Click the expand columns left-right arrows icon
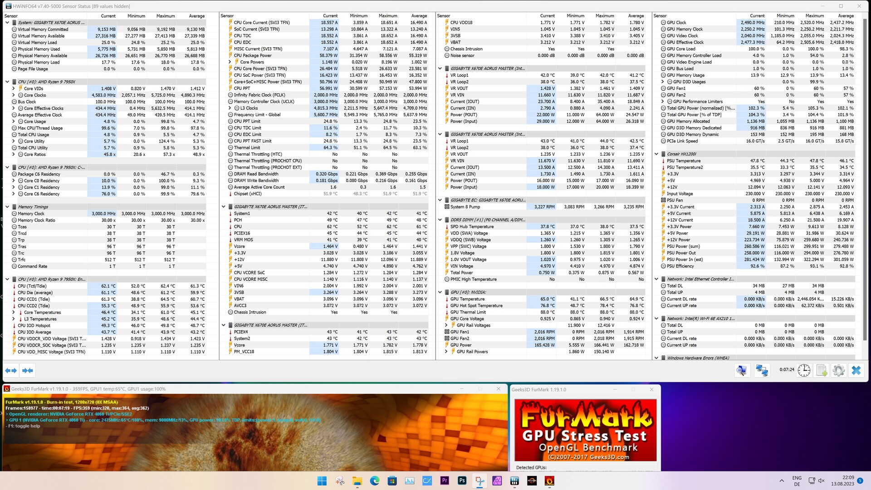 (x=11, y=371)
